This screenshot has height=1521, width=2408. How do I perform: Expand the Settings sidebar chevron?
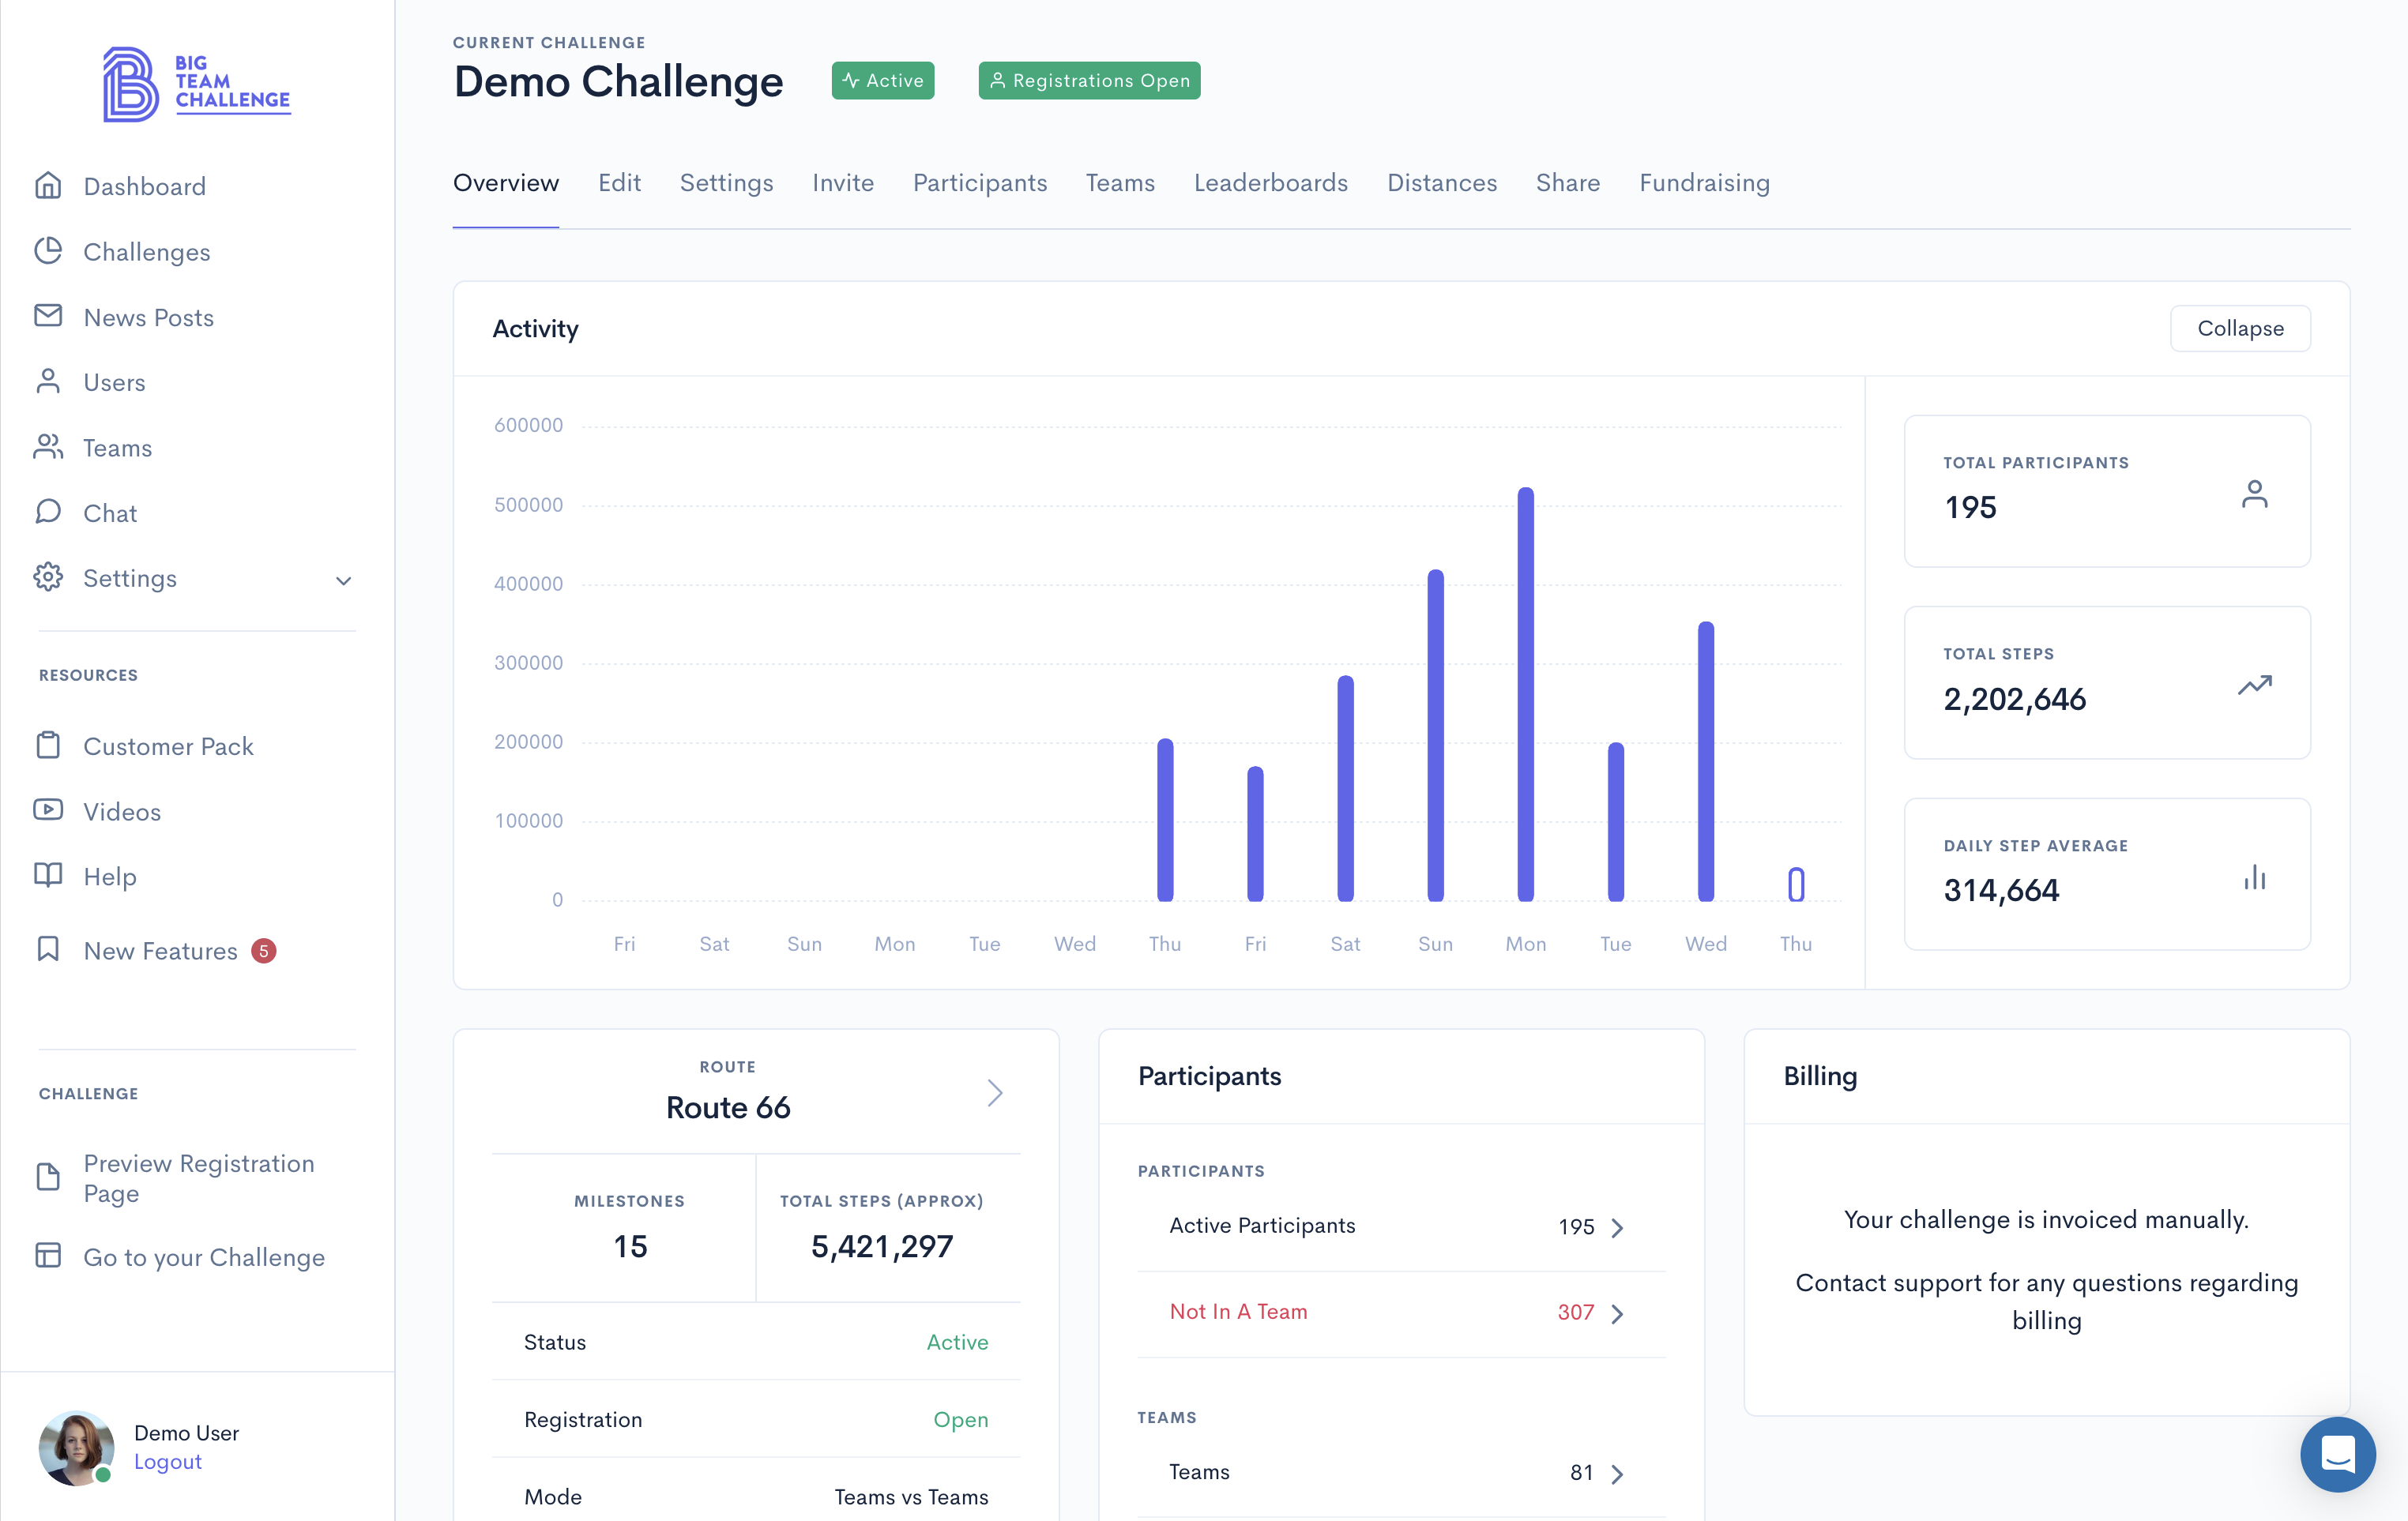343,580
